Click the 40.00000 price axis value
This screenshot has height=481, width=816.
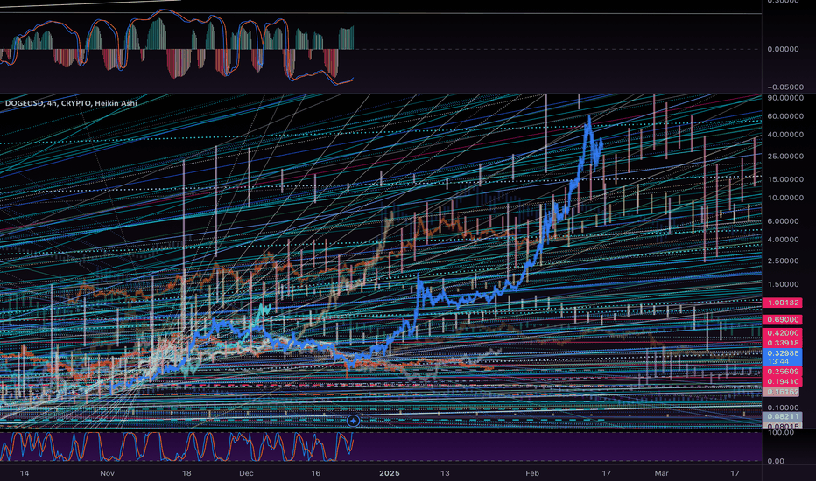(784, 135)
